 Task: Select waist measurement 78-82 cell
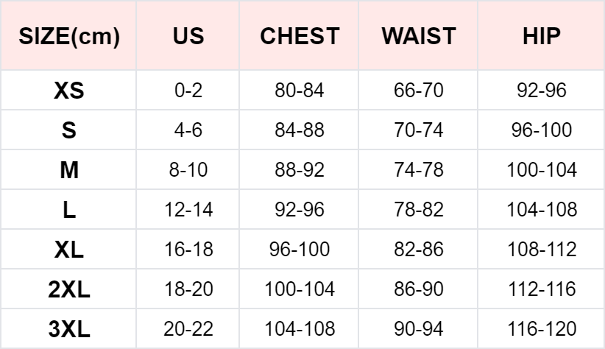[x=419, y=210]
